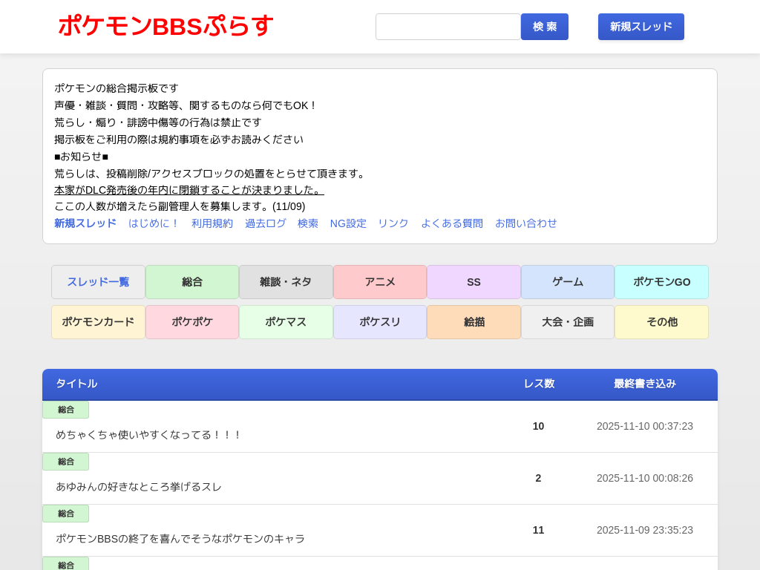Select the 大会・企画 category tab

tap(567, 322)
